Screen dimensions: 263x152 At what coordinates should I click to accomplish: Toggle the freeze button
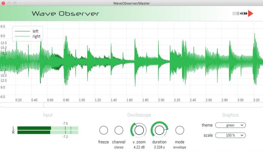coord(103,130)
